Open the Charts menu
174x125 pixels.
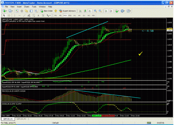[27, 7]
